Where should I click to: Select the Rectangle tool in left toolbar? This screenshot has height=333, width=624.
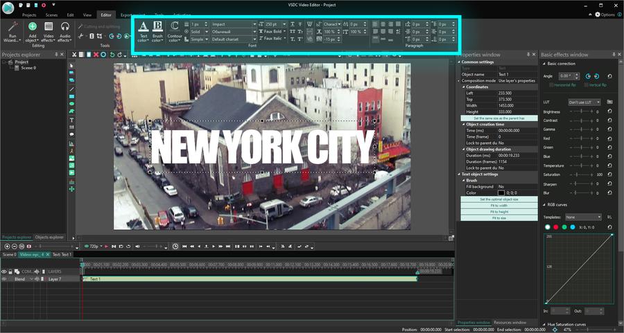pyautogui.click(x=71, y=96)
